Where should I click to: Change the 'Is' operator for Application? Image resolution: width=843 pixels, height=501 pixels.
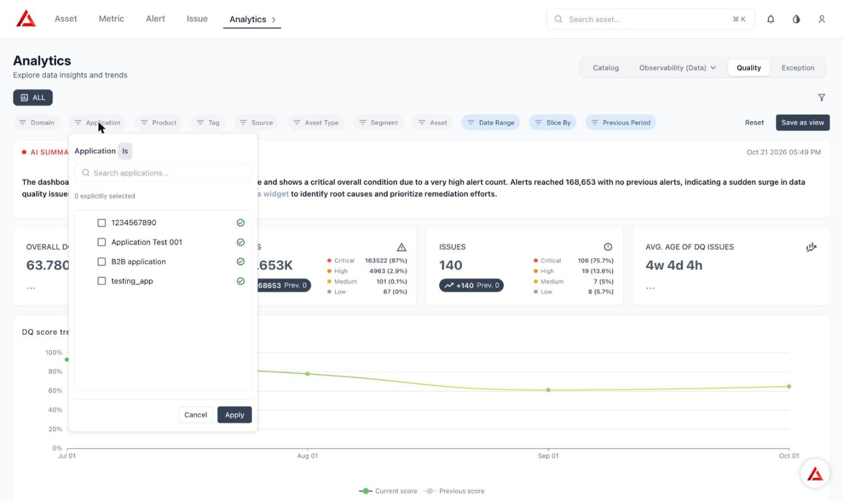coord(125,151)
